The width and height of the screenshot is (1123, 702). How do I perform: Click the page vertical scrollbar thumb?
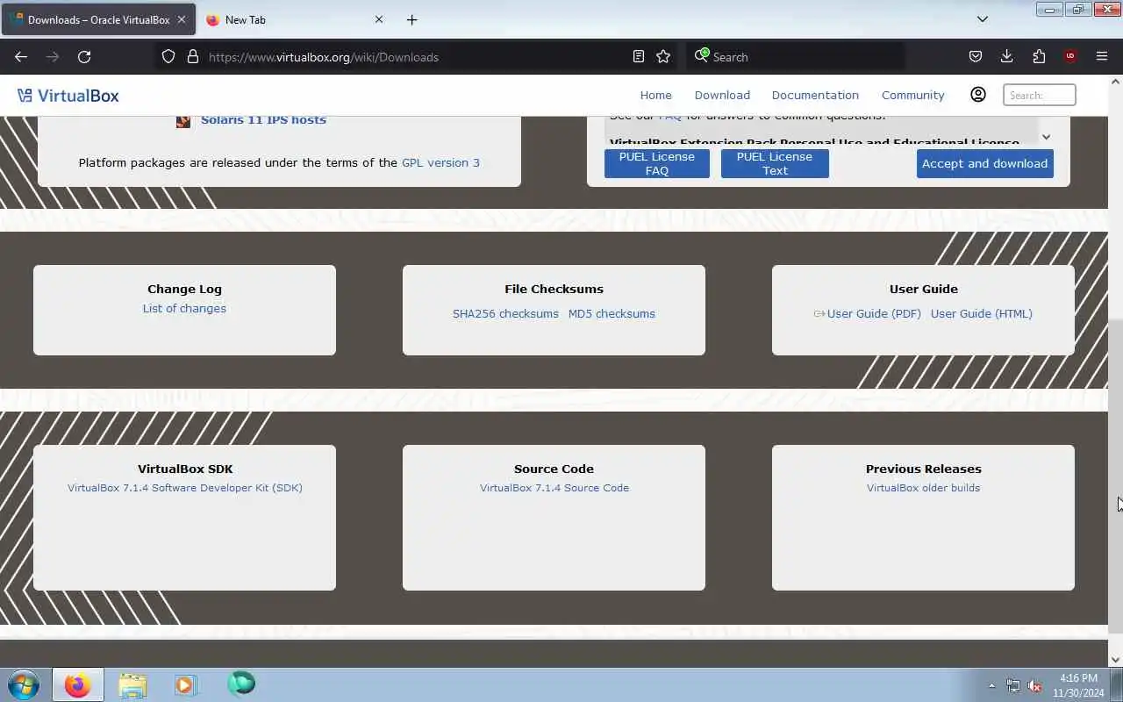coord(1116,476)
